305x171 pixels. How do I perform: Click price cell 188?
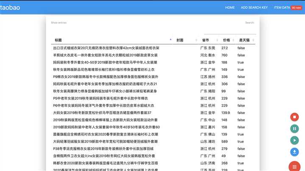(224, 62)
